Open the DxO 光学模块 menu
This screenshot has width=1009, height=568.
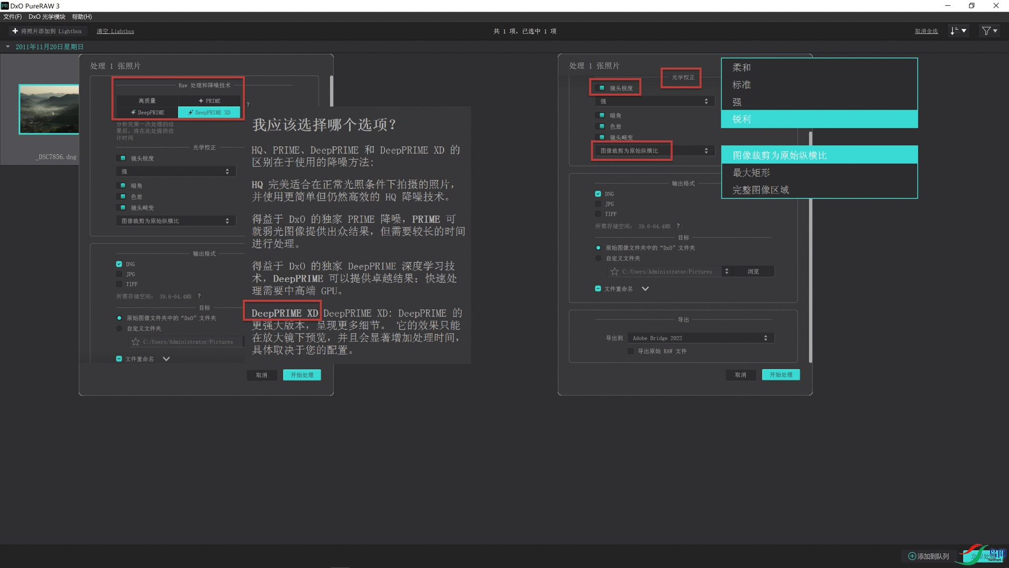click(47, 17)
